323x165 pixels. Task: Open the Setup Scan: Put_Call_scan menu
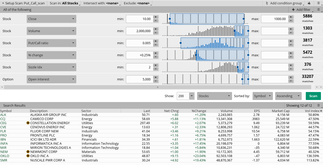pos(23,3)
